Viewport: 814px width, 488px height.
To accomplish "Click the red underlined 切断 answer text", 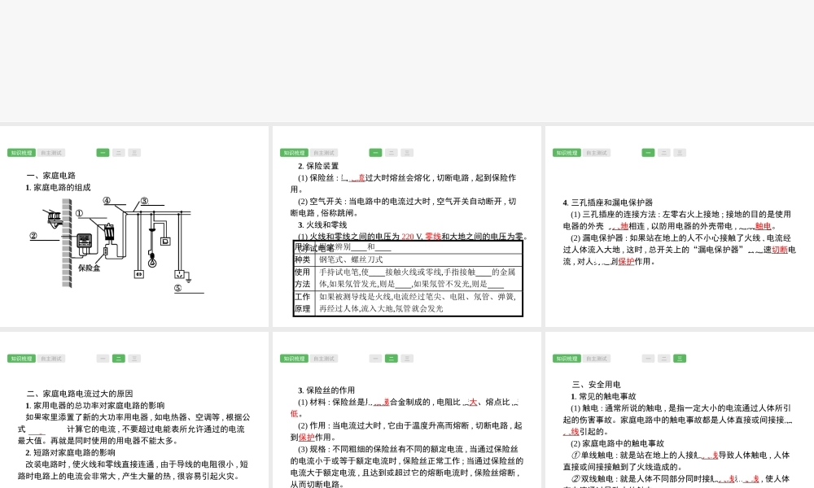I will click(x=779, y=250).
